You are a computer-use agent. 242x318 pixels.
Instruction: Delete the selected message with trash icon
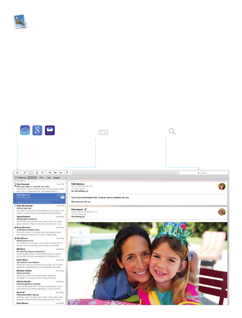point(37,173)
